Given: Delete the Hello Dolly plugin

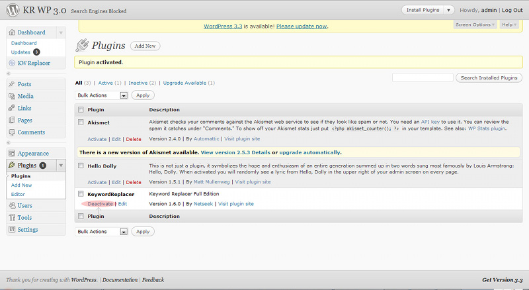Looking at the screenshot, I should [134, 183].
